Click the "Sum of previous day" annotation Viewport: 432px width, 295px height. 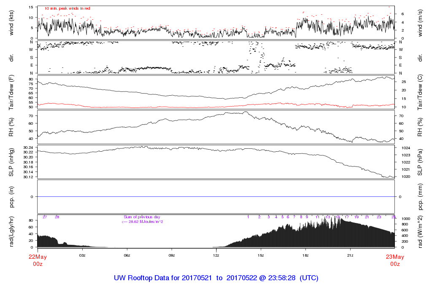[x=142, y=217]
